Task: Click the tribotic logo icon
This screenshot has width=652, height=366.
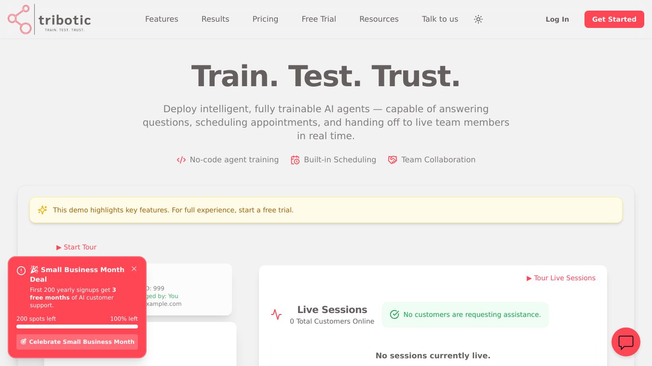Action: click(x=19, y=19)
